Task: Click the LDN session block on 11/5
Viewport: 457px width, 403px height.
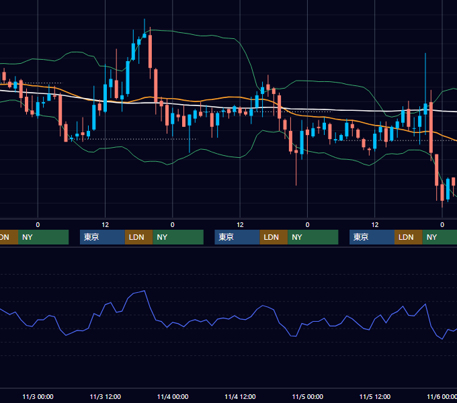Action: tap(409, 237)
